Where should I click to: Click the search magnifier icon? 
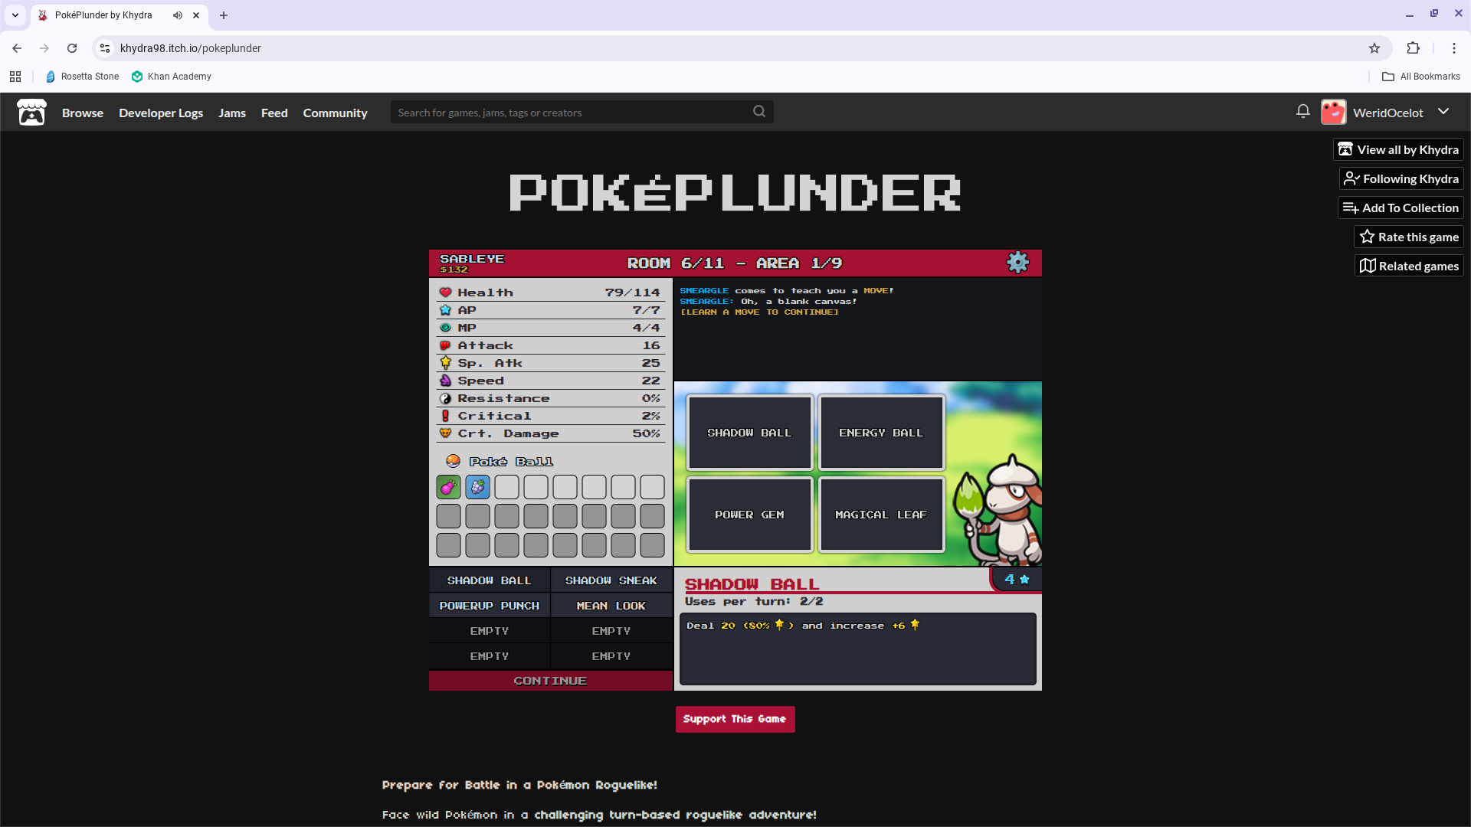click(x=758, y=112)
